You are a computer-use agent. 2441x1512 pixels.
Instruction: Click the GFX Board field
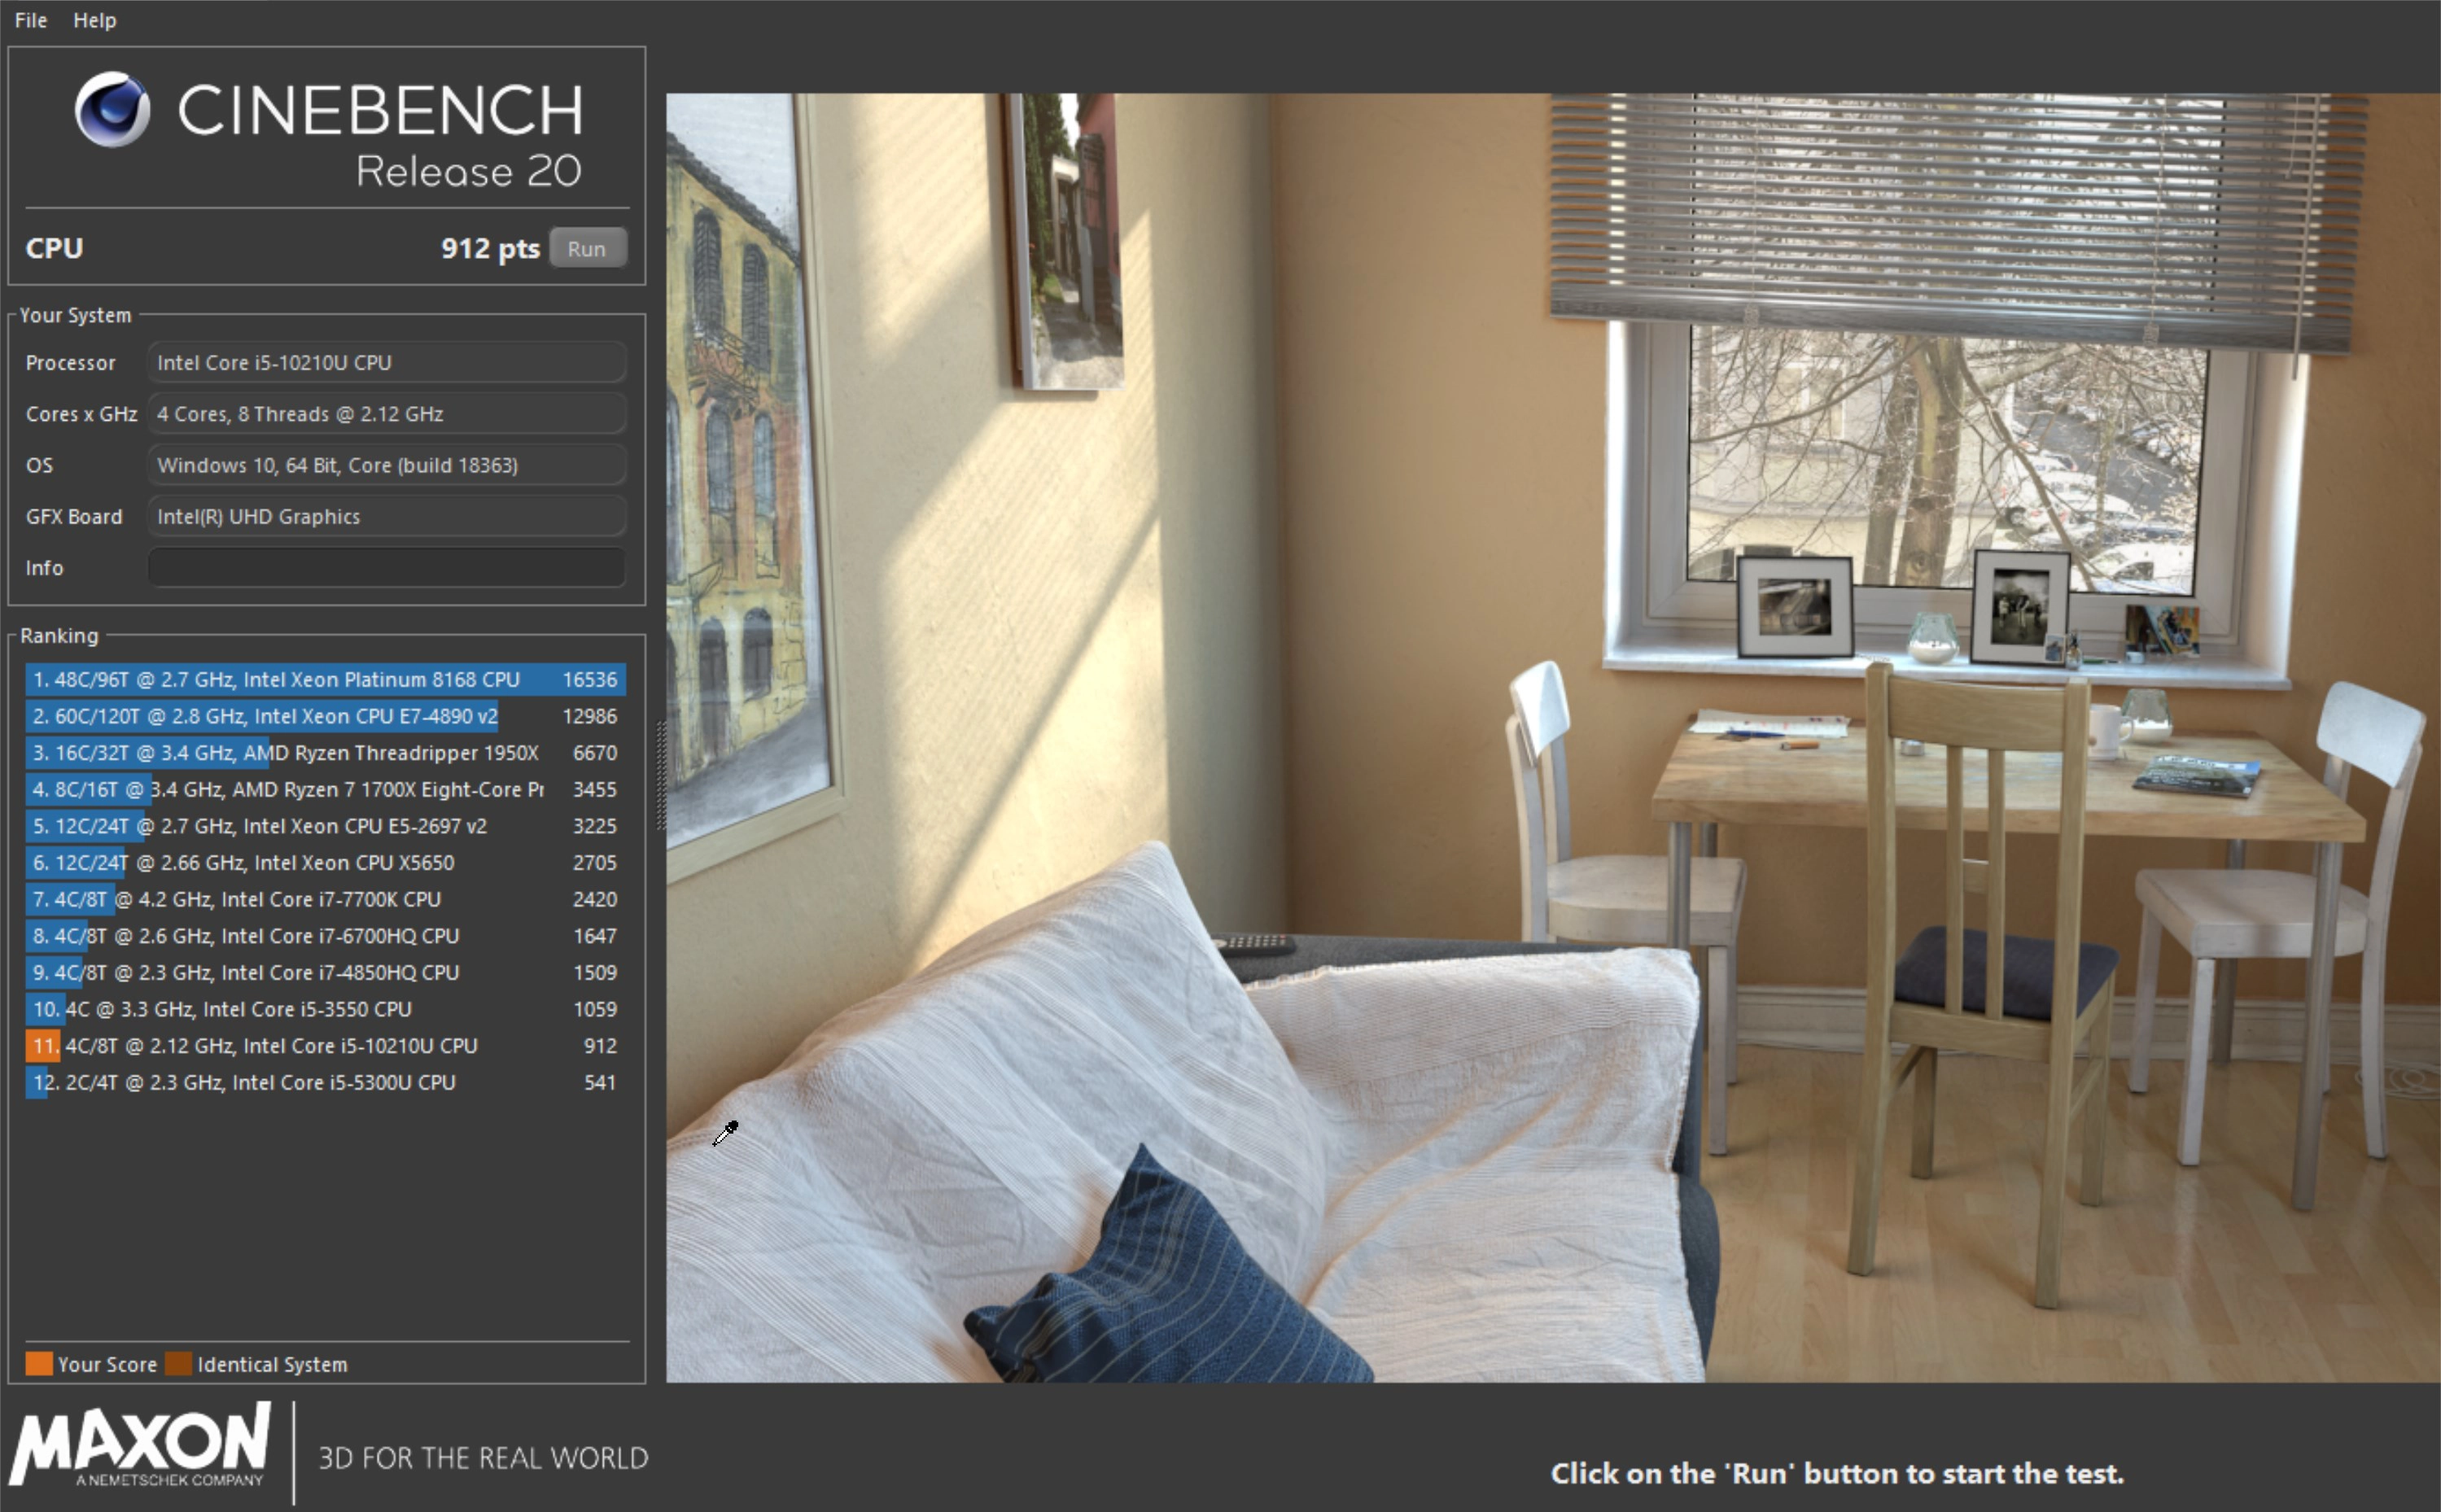point(387,516)
